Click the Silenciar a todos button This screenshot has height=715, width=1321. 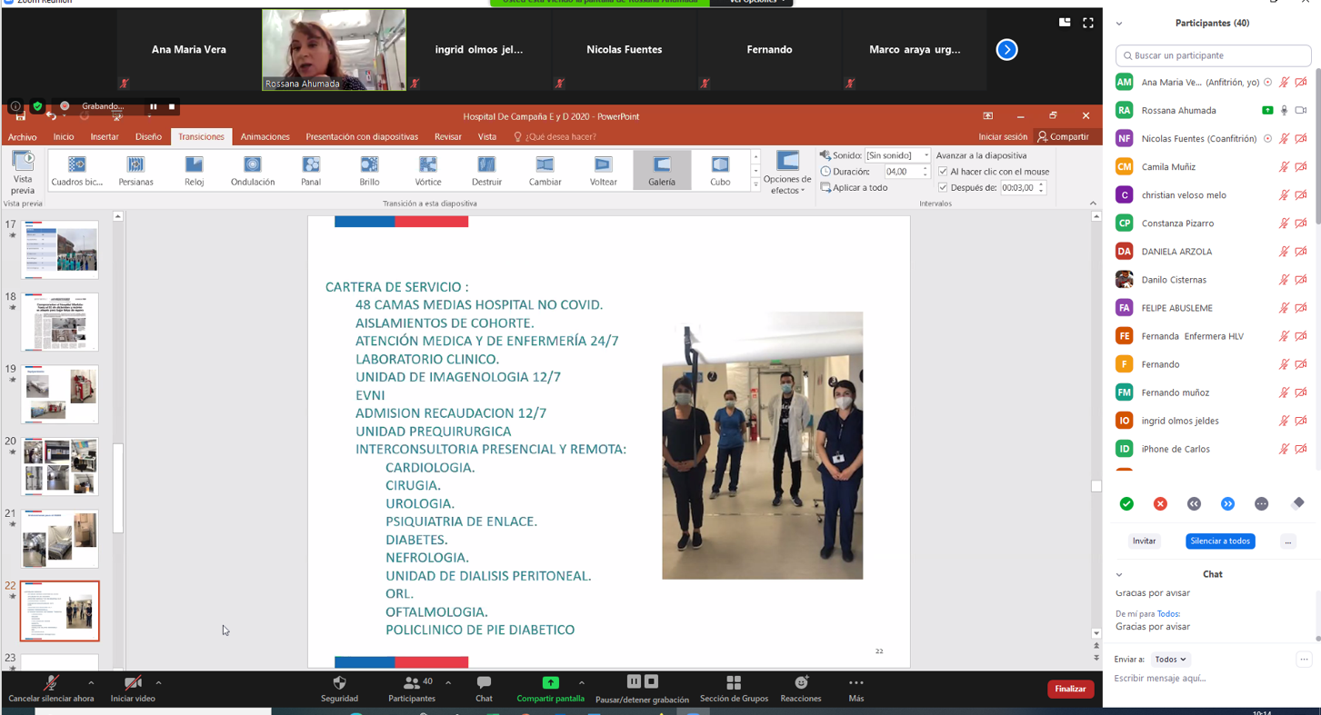click(1220, 541)
